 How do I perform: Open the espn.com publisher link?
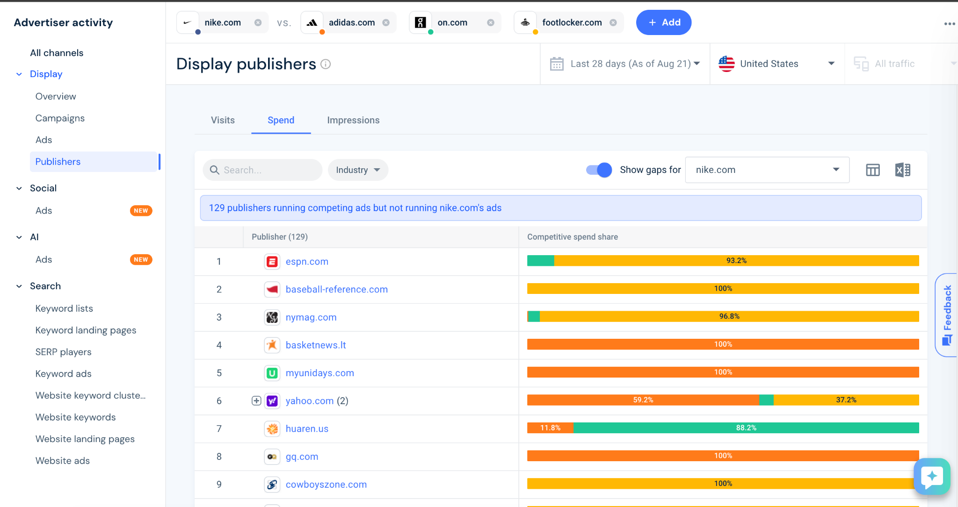pyautogui.click(x=307, y=262)
